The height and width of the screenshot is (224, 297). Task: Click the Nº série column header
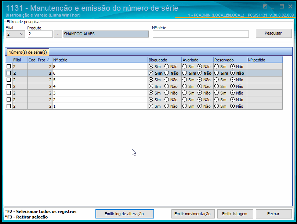point(100,60)
